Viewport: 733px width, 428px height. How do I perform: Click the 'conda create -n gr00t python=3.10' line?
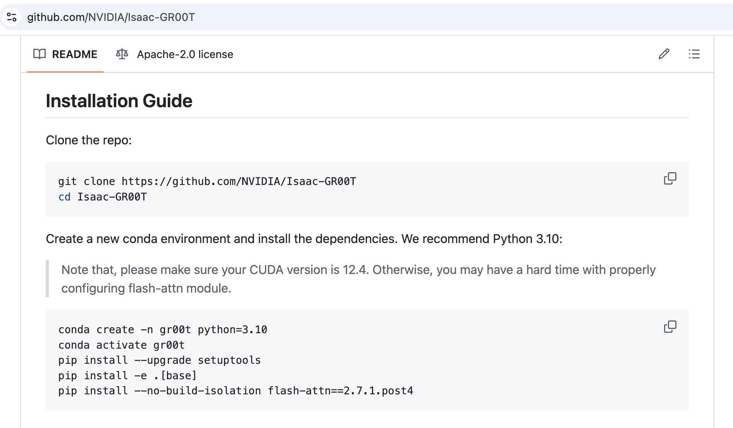click(x=163, y=330)
